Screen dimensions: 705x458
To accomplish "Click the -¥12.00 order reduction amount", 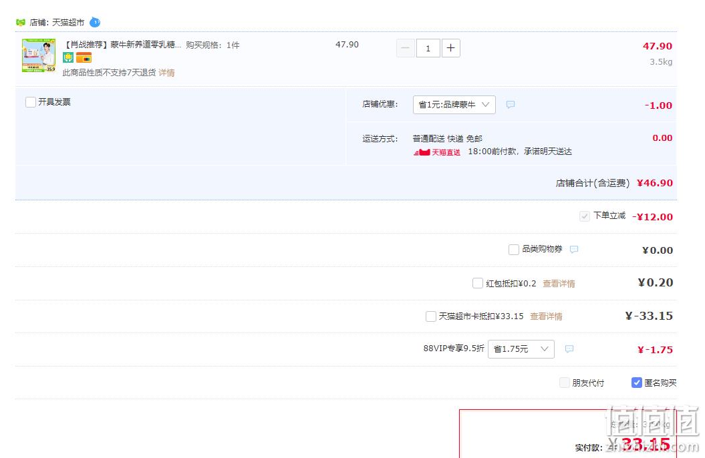I will [652, 217].
